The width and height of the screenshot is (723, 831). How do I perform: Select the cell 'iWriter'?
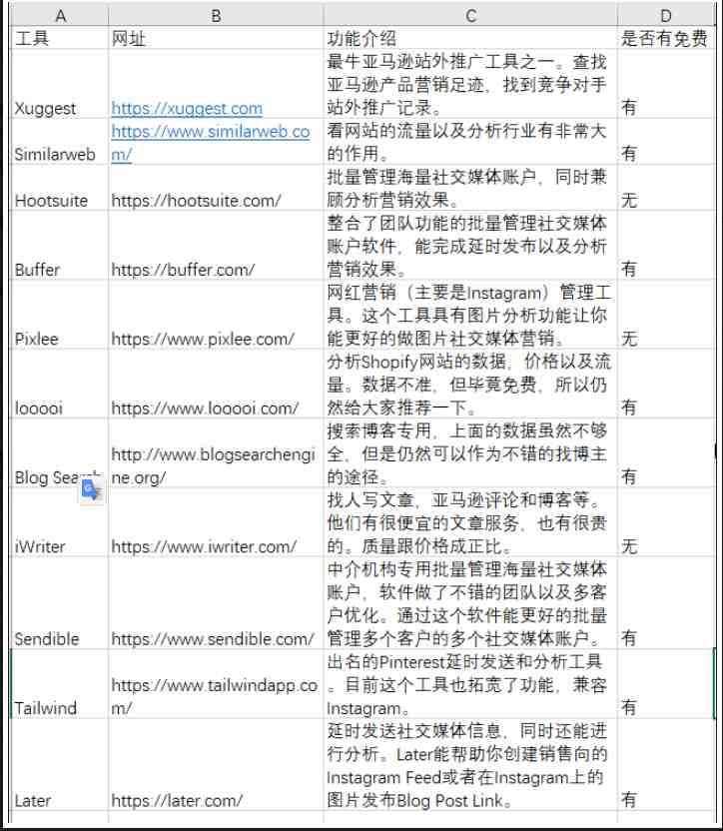59,522
